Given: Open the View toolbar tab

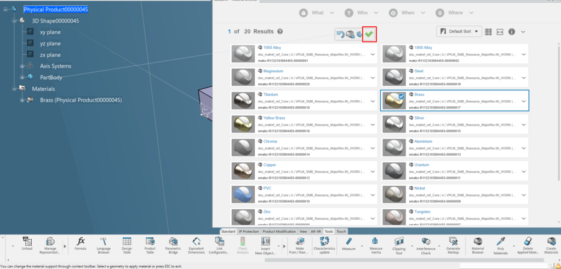Looking at the screenshot, I should (303, 231).
